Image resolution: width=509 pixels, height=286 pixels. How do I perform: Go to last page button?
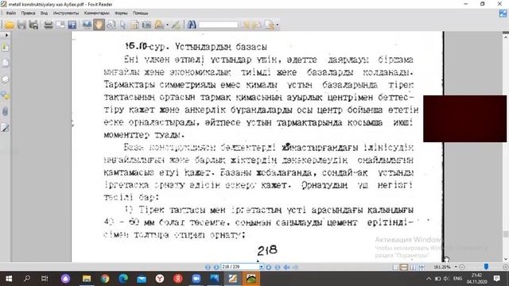point(278,267)
